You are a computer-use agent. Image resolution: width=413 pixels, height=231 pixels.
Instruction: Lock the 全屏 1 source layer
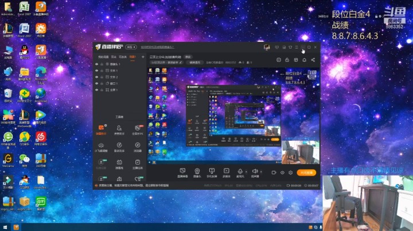click(102, 90)
